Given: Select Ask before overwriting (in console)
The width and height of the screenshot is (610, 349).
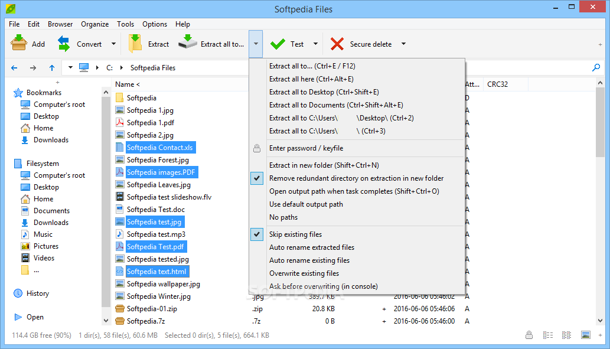Looking at the screenshot, I should click(323, 286).
